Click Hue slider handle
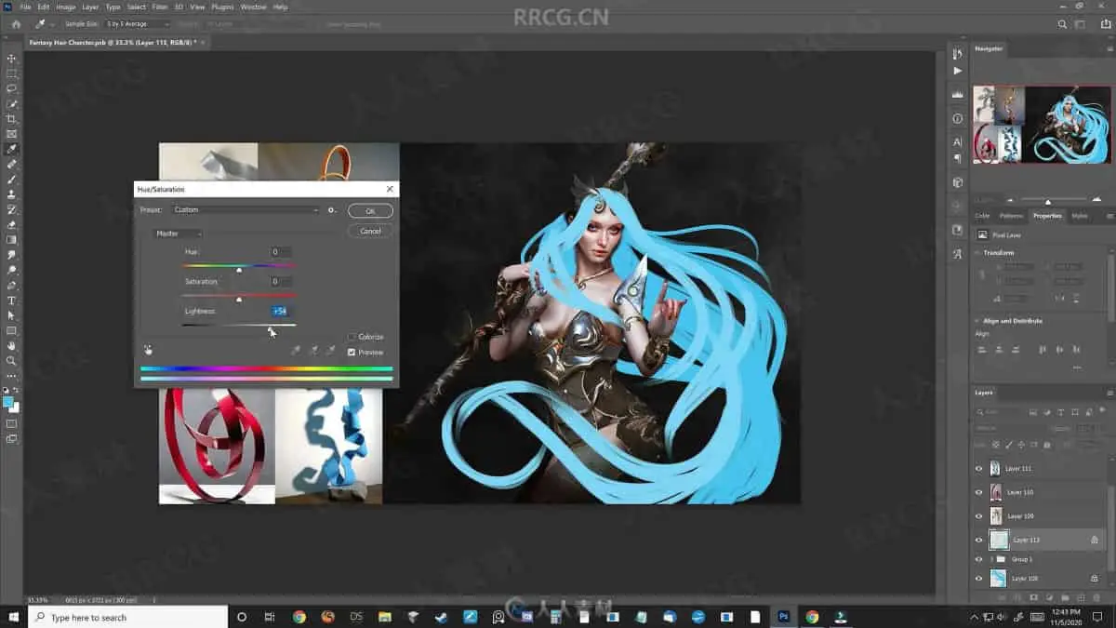 tap(239, 270)
